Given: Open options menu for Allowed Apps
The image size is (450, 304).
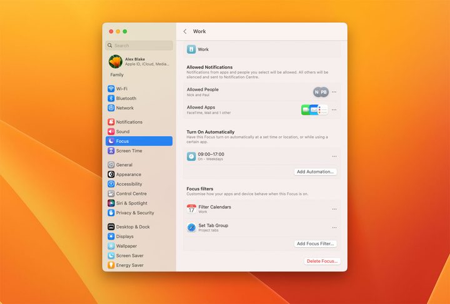Looking at the screenshot, I should (334, 110).
